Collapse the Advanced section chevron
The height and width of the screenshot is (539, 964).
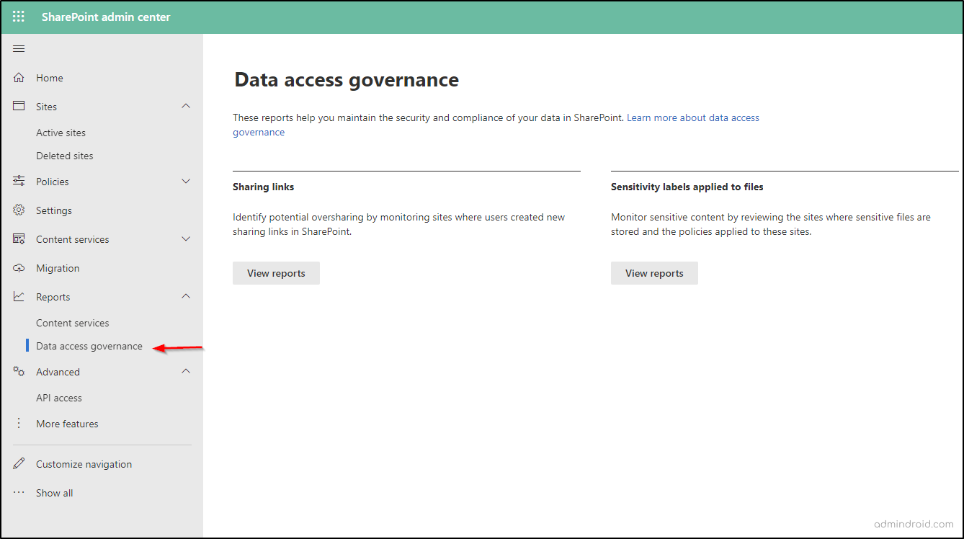point(186,372)
